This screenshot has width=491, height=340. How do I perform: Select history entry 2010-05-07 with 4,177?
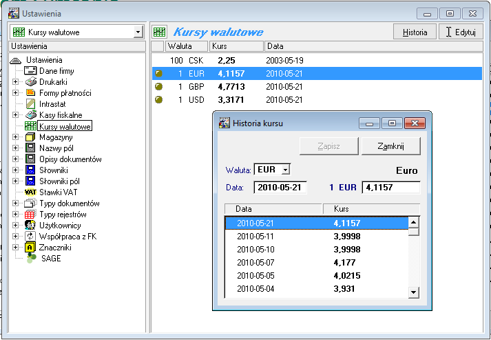(x=317, y=263)
